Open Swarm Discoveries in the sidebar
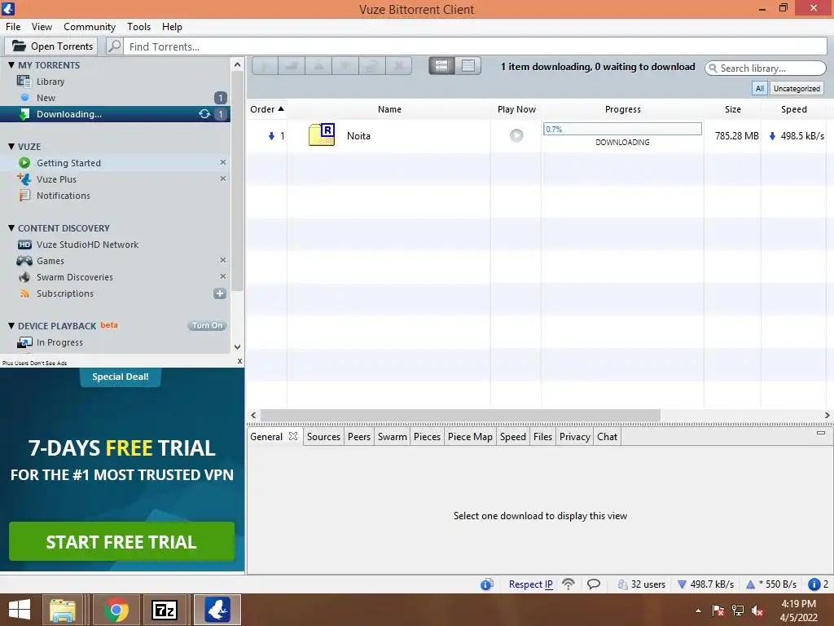 (74, 277)
